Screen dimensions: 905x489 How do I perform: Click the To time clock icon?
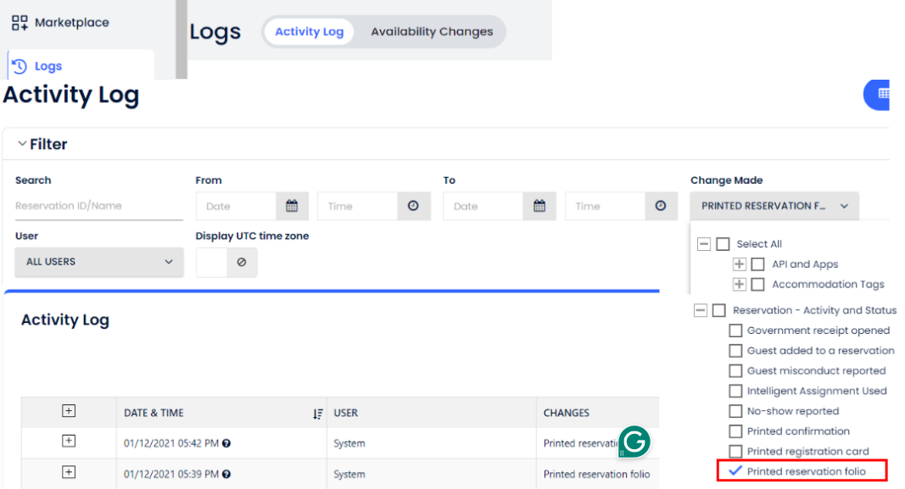[661, 206]
